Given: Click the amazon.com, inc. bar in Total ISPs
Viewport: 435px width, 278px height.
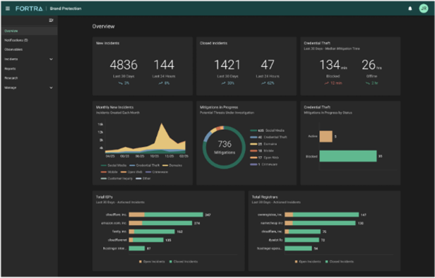Looking at the screenshot, I should click(160, 223).
